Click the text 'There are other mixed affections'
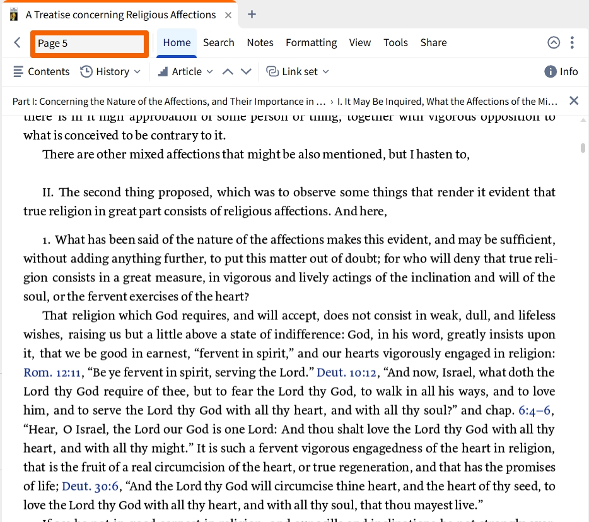 (131, 154)
